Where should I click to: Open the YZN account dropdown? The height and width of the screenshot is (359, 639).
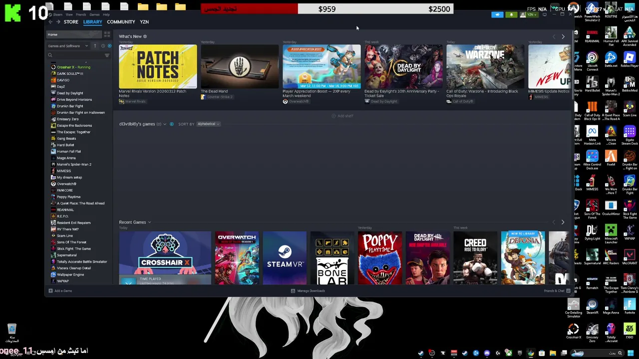pyautogui.click(x=529, y=15)
